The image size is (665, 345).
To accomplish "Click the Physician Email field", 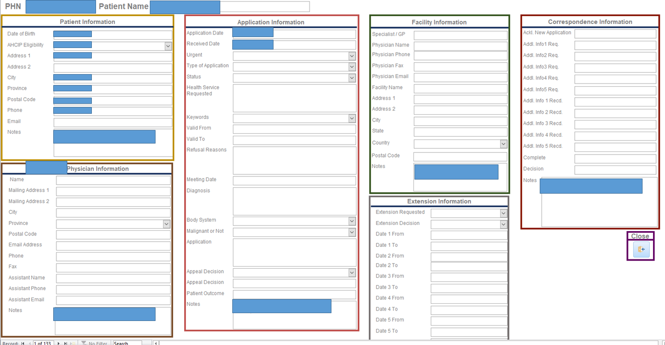I will (x=460, y=77).
